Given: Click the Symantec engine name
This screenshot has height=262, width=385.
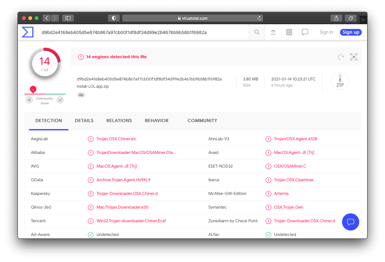Looking at the screenshot, I should coord(217,207).
